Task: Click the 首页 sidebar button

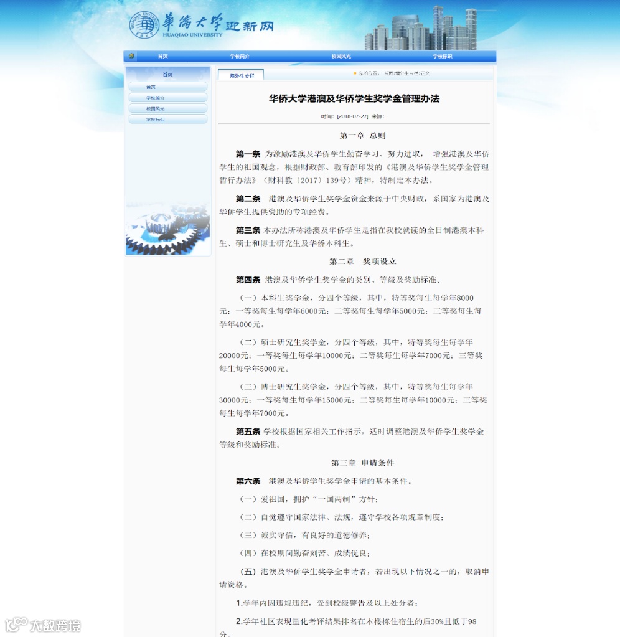Action: (167, 87)
